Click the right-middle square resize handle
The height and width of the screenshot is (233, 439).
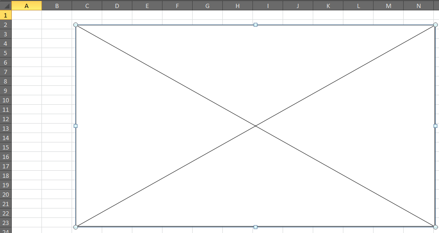pos(435,126)
